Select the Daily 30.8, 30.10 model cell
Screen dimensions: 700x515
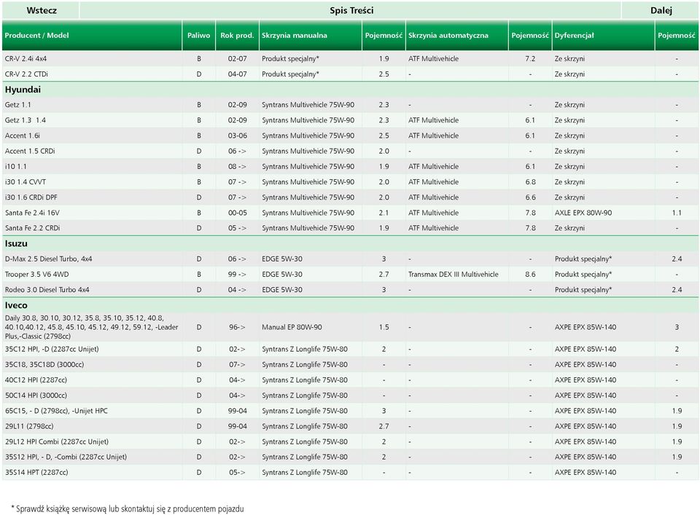[92, 327]
